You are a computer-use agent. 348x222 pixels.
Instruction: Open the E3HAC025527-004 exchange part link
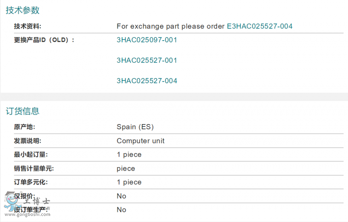(259, 26)
